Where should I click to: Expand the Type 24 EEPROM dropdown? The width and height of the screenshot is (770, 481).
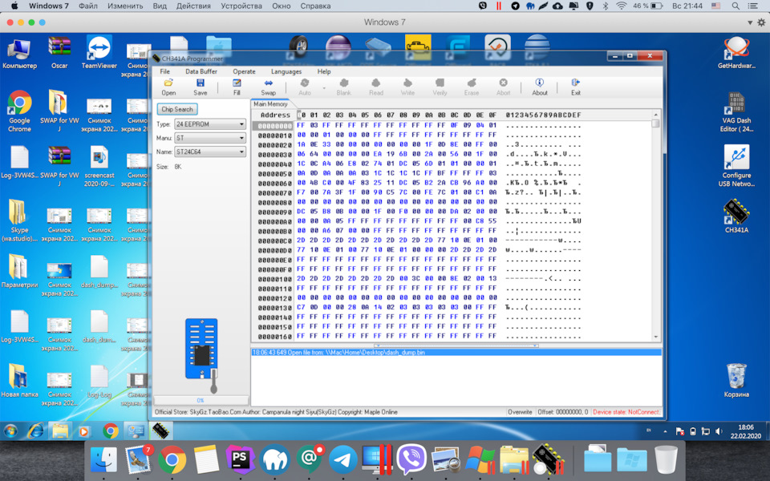click(x=241, y=124)
